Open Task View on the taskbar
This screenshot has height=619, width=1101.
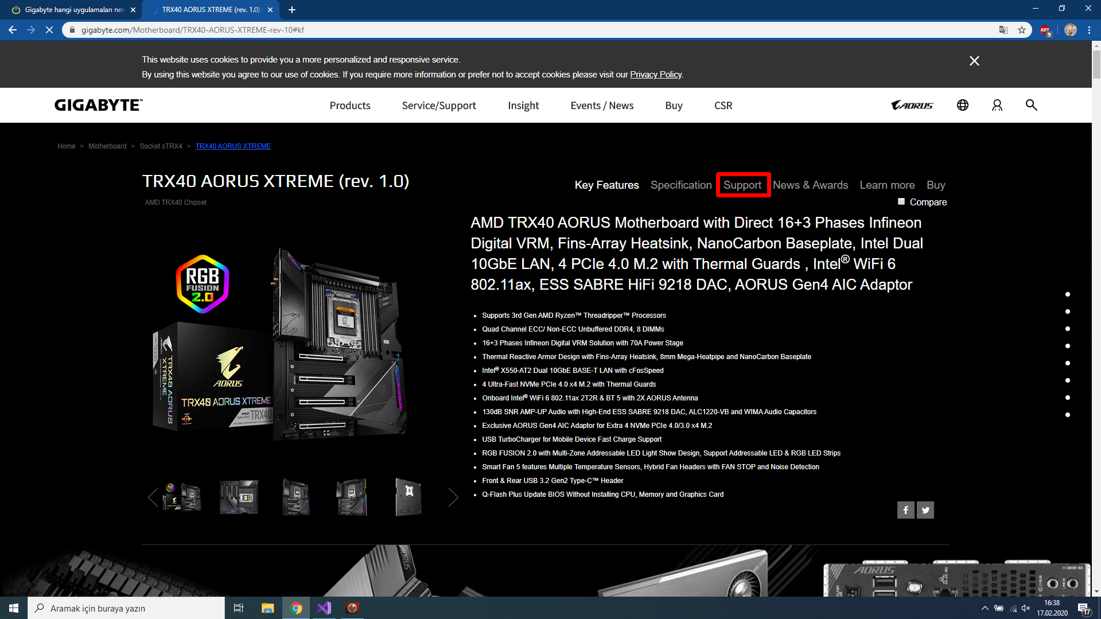point(239,608)
